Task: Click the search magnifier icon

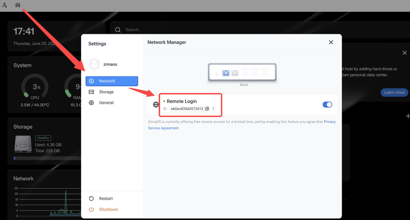Action: click(118, 30)
